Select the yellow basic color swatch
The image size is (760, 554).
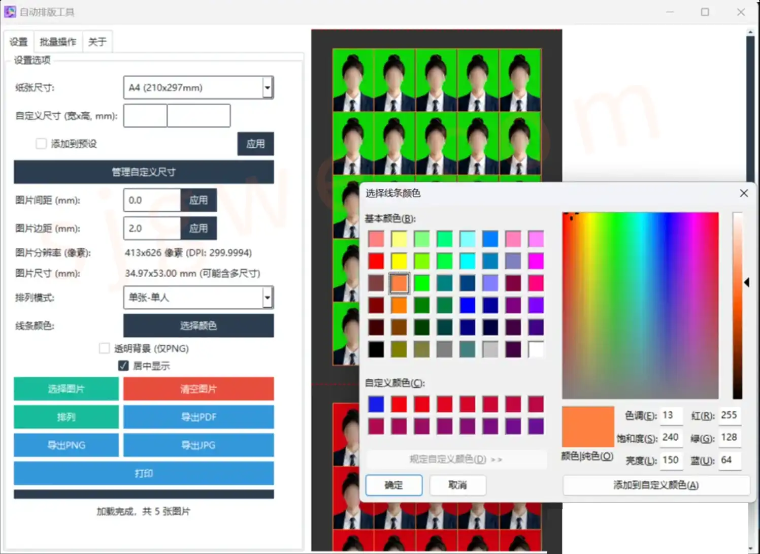click(399, 261)
